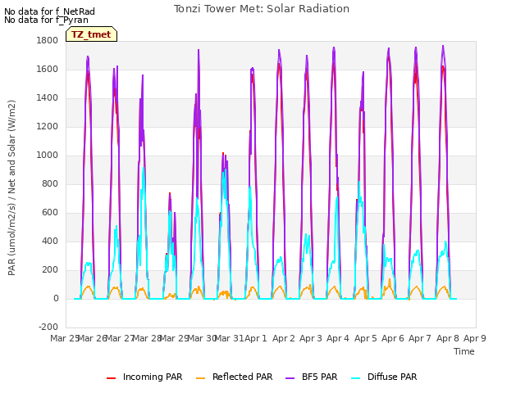Click the 'BF5 PAR' legend label
525x393 pixels.
pyautogui.click(x=319, y=377)
